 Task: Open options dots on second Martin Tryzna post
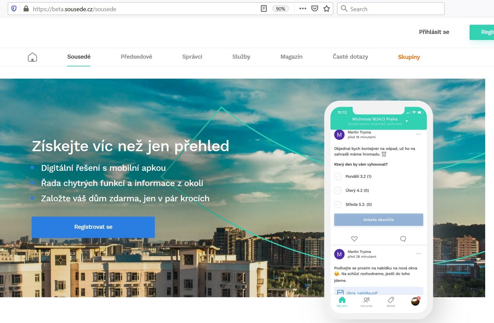tap(419, 254)
